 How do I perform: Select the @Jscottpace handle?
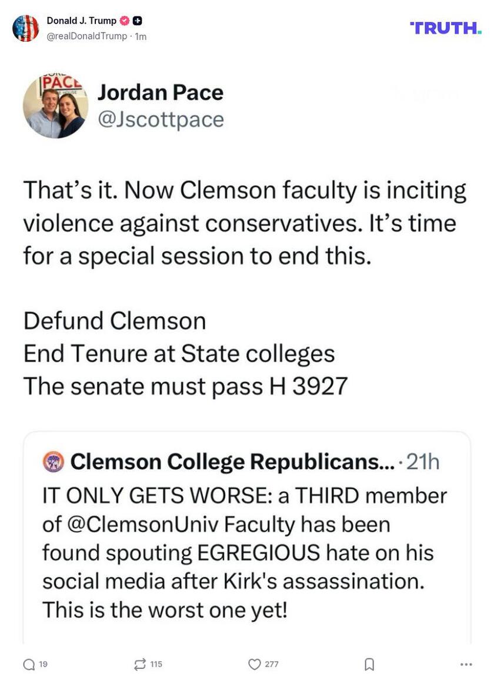[160, 120]
